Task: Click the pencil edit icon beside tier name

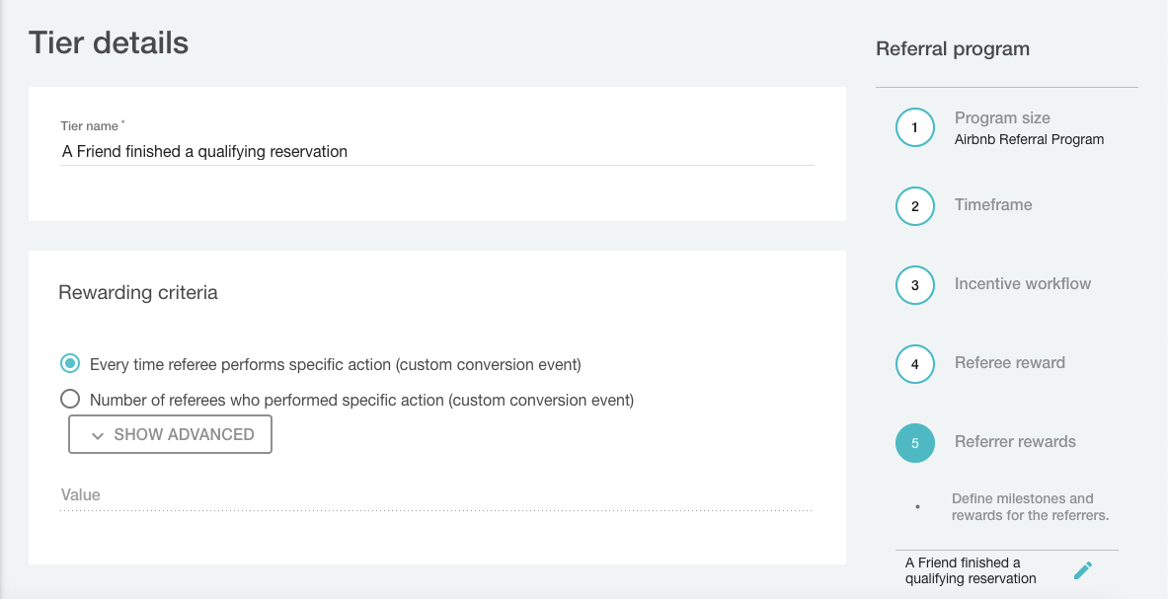Action: pyautogui.click(x=1083, y=570)
